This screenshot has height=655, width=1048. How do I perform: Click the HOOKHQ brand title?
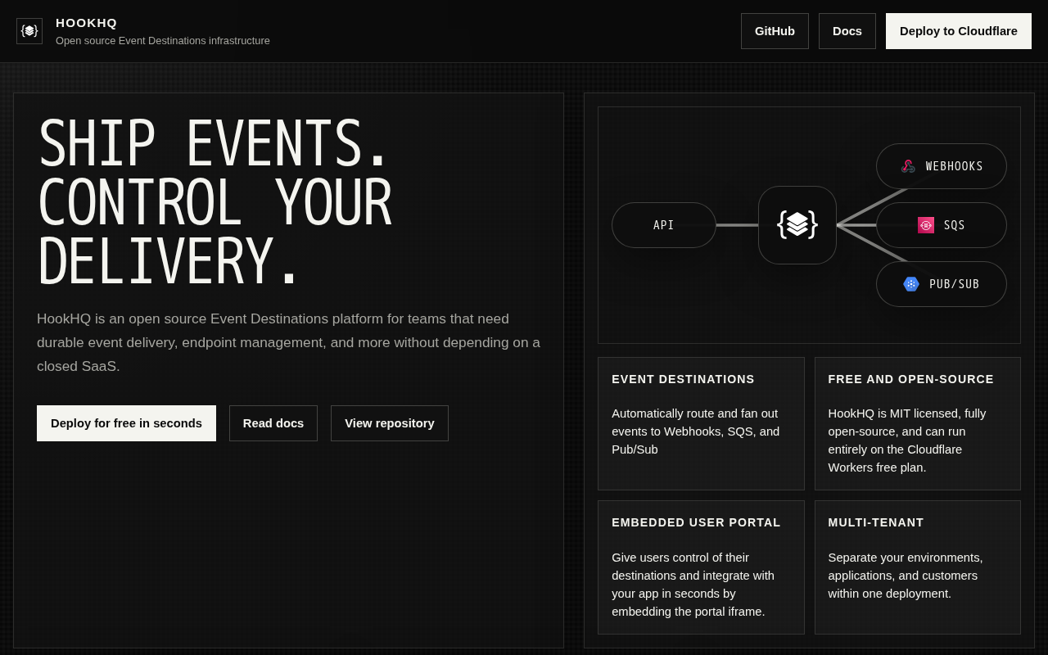click(x=87, y=22)
